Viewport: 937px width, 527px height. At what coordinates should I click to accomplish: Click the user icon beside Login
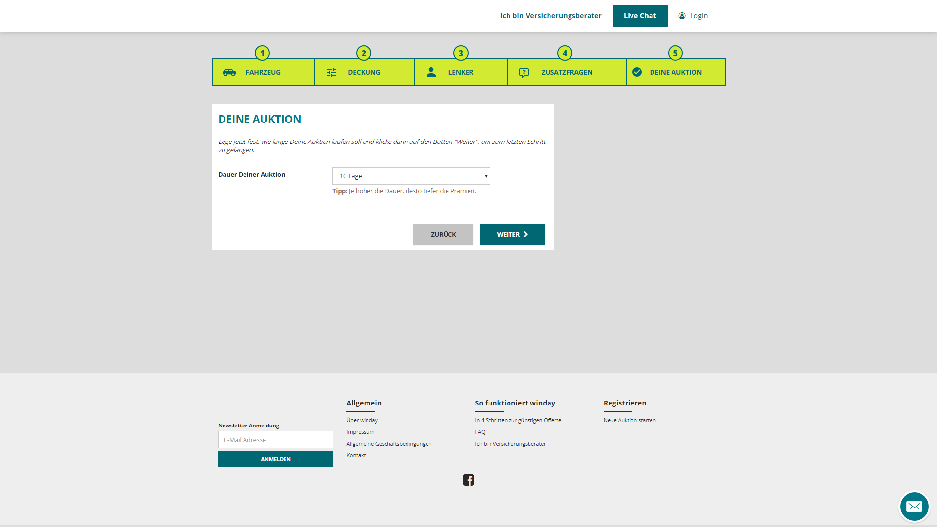coord(682,16)
